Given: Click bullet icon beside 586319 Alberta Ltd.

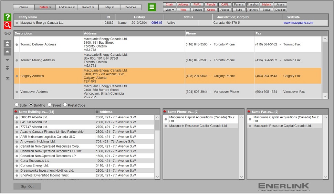Looking at the screenshot, I should [x=17, y=117].
